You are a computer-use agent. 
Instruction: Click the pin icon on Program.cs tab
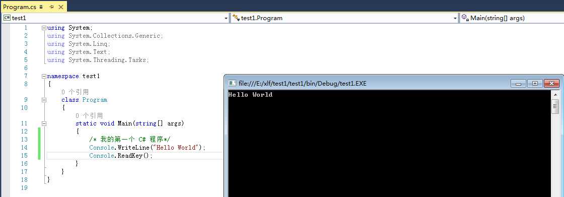pyautogui.click(x=51, y=7)
